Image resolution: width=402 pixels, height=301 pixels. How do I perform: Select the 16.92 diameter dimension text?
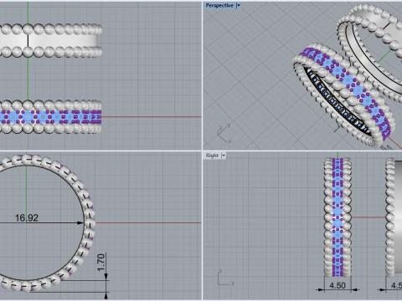27,217
